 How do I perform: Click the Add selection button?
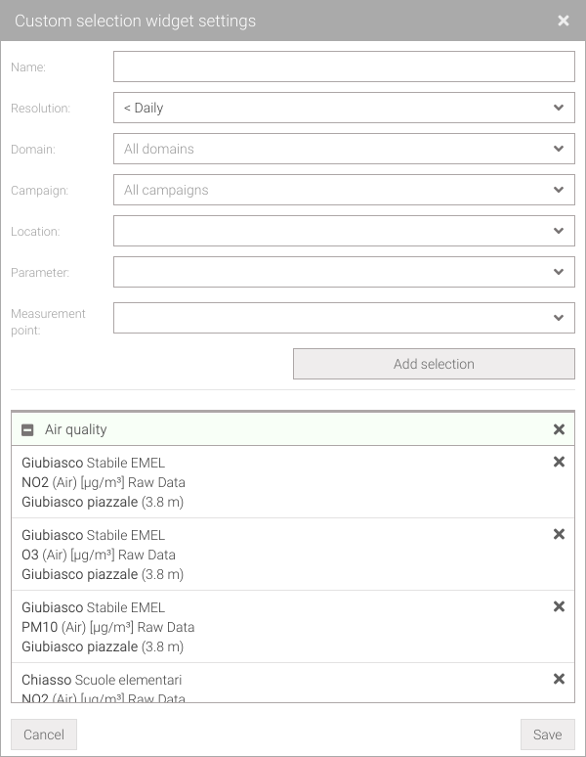tap(434, 364)
